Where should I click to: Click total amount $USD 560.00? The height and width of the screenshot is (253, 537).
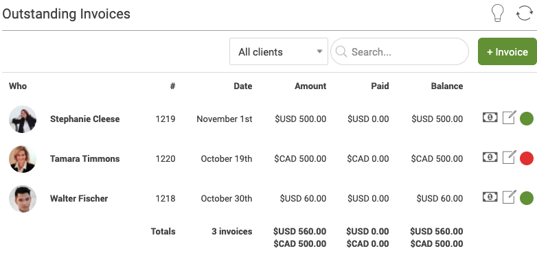point(299,232)
